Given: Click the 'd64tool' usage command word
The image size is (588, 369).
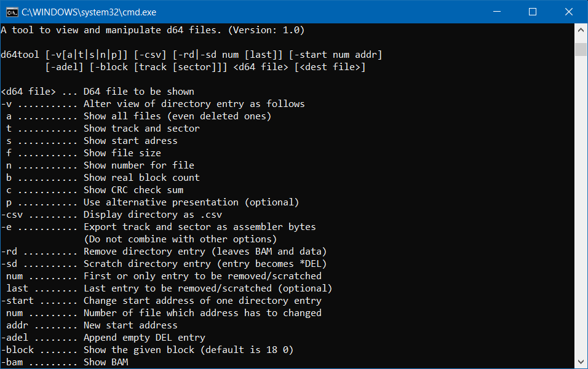Looking at the screenshot, I should pos(20,55).
